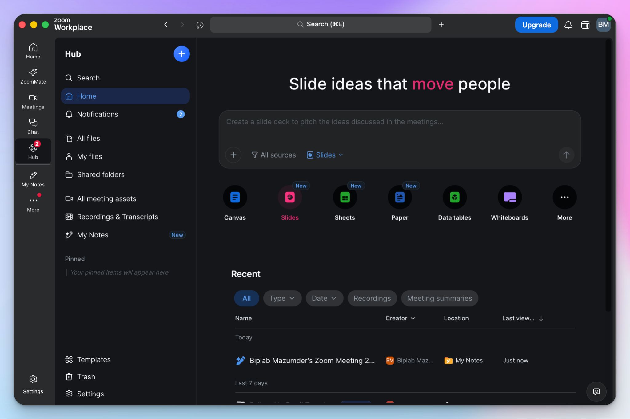Viewport: 630px width, 419px height.
Task: Open the history clock icon
Action: tap(200, 25)
